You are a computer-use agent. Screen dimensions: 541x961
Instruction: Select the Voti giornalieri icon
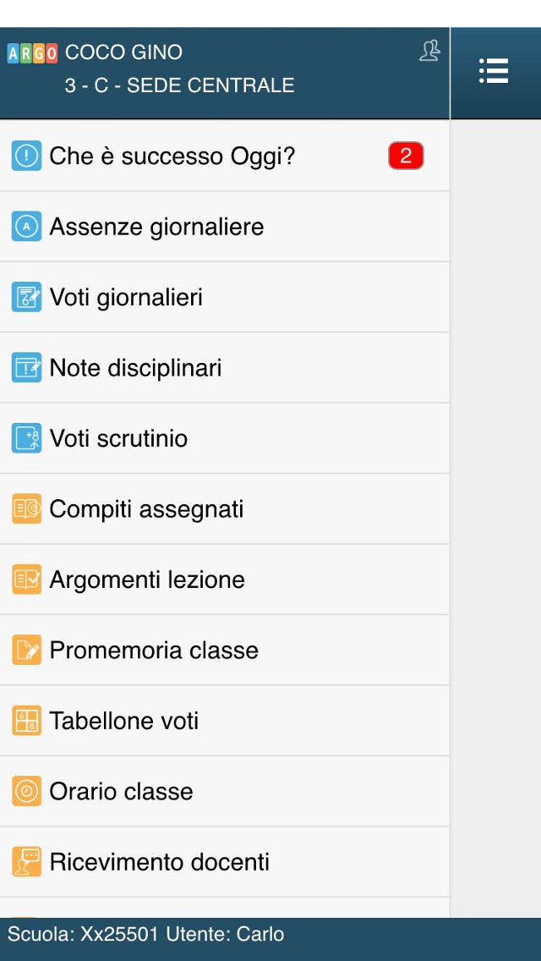pyautogui.click(x=27, y=297)
